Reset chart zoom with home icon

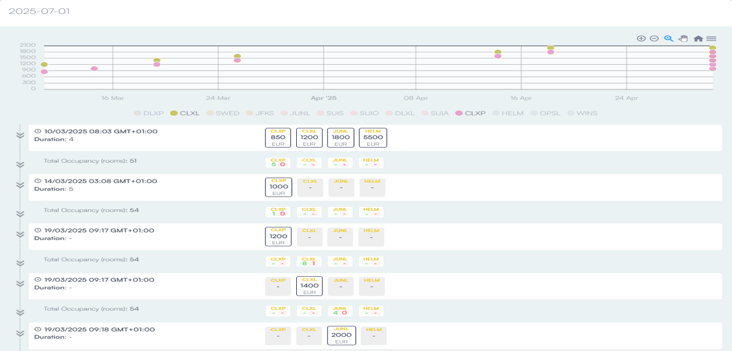[698, 38]
